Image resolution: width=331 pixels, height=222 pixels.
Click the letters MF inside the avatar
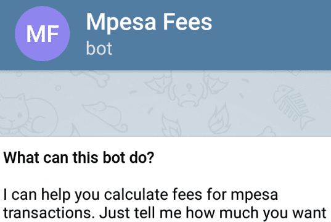43,34
